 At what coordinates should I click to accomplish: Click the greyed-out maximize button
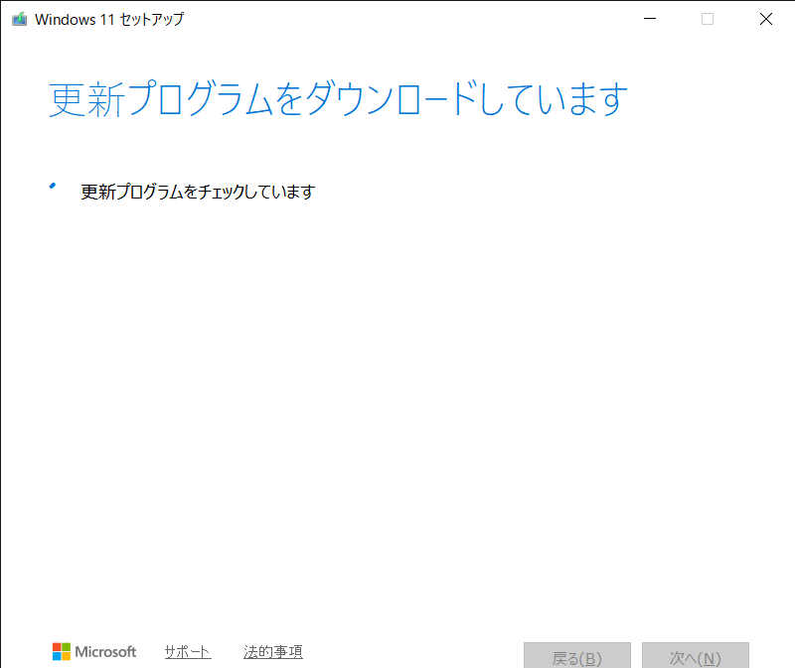708,19
